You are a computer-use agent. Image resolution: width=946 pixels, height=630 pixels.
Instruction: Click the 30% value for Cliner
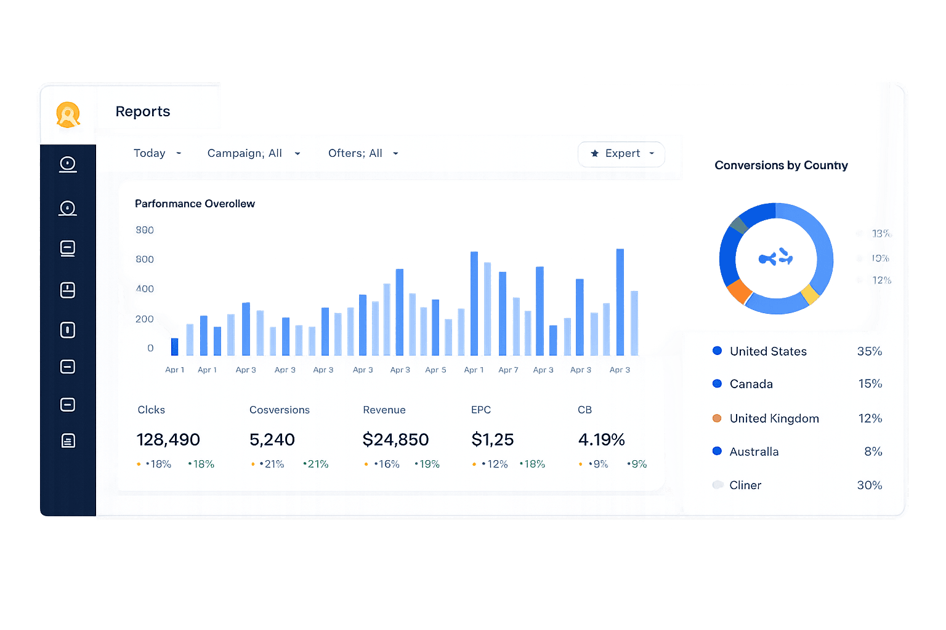[x=870, y=485]
